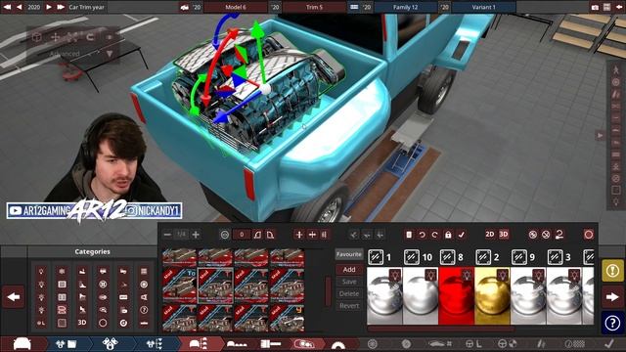Go to car model tab in bottom bar

pyautogui.click(x=22, y=343)
